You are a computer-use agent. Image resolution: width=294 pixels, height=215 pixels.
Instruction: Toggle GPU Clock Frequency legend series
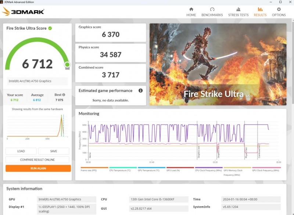click(x=266, y=169)
